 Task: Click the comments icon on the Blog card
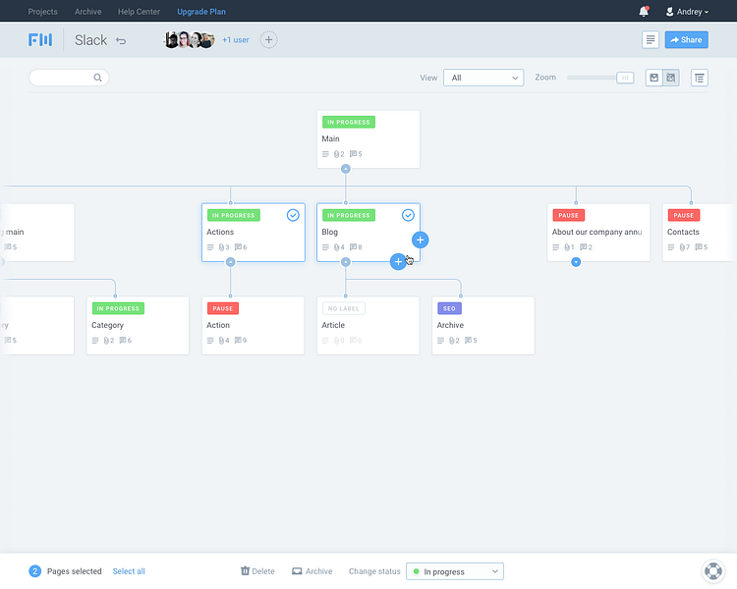point(353,247)
